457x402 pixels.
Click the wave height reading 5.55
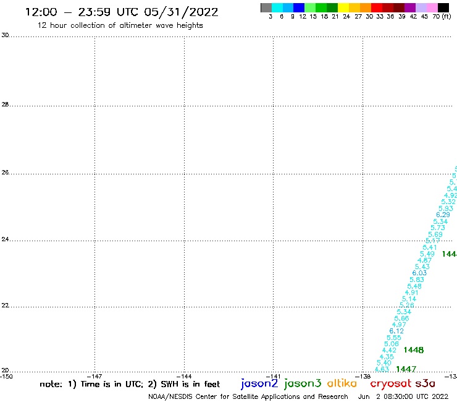[394, 338]
